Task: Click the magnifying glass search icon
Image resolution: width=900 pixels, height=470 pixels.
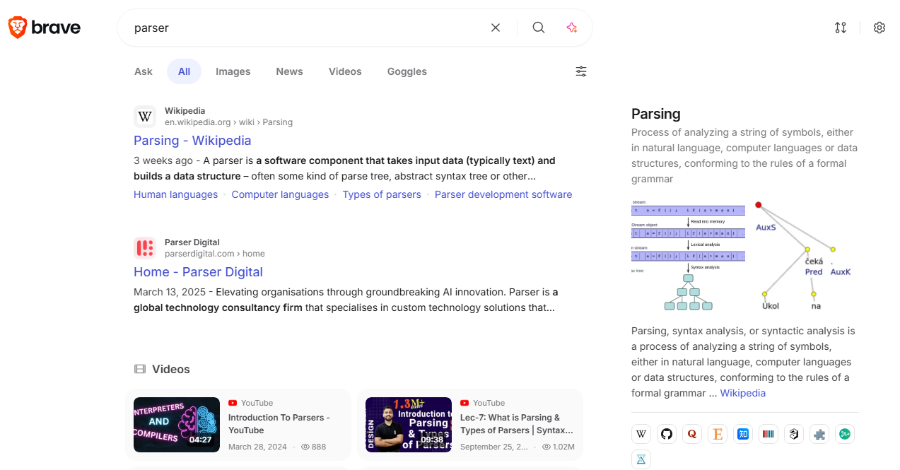Action: coord(539,28)
